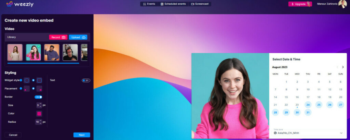
Task: Click the August 2023 month label
Action: coord(280,67)
